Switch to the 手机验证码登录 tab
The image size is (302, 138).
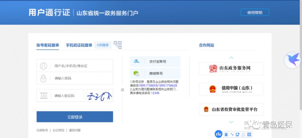point(79,45)
